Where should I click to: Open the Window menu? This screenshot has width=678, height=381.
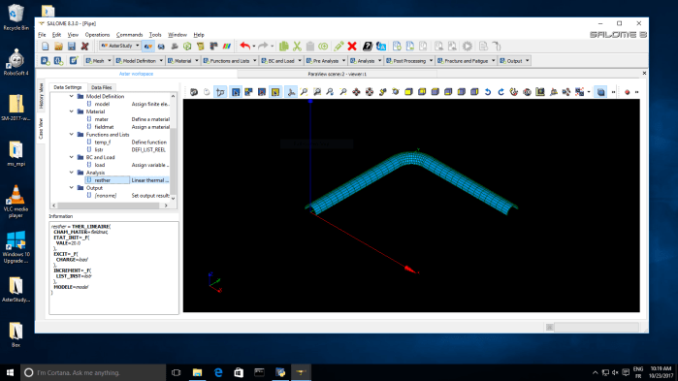pos(178,35)
